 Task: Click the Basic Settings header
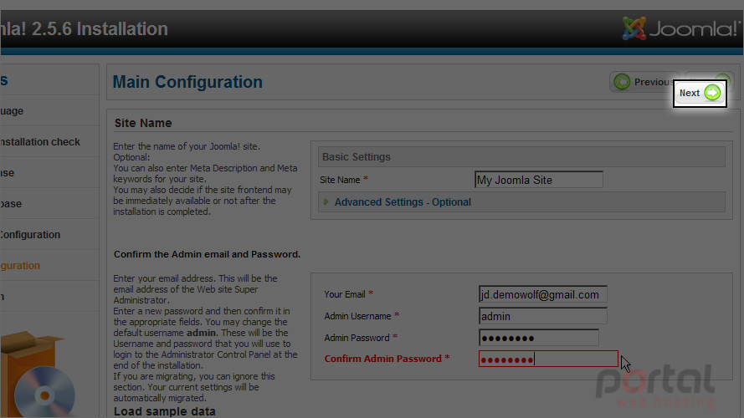[x=521, y=157]
